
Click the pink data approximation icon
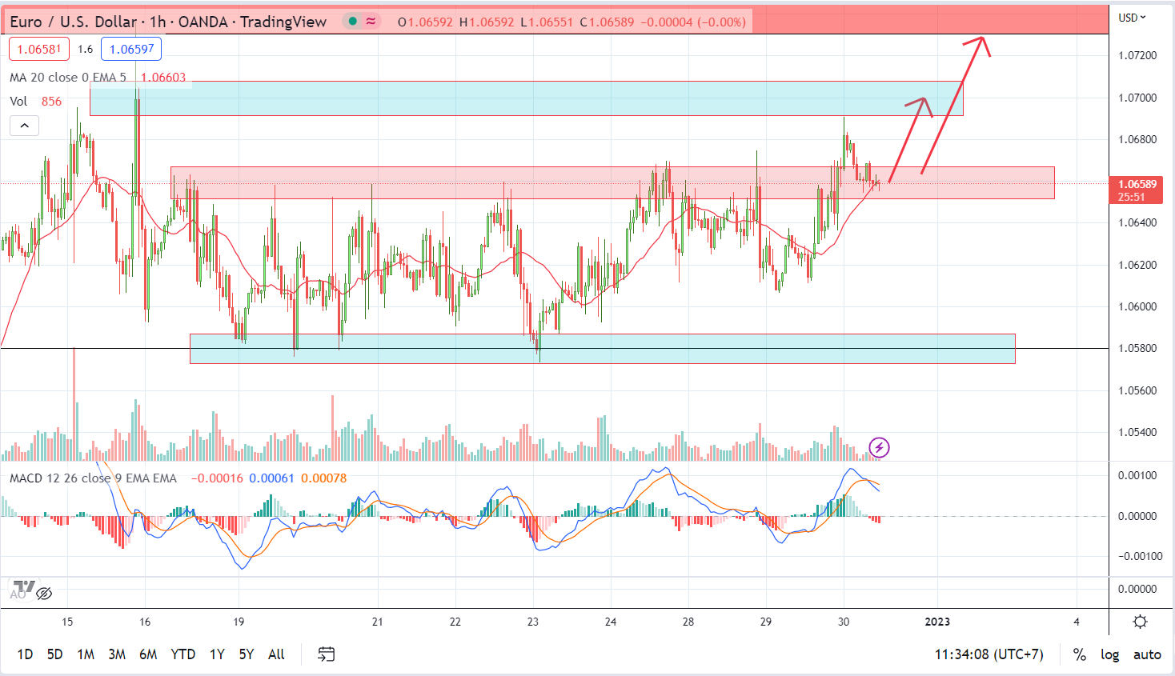click(371, 22)
